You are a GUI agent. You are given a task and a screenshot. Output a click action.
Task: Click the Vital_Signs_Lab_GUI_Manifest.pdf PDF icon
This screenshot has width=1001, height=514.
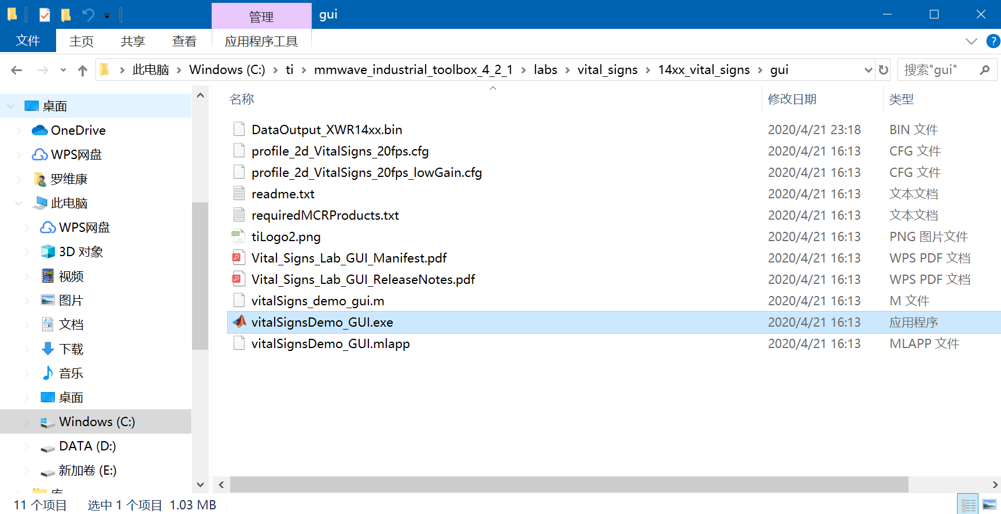click(239, 258)
